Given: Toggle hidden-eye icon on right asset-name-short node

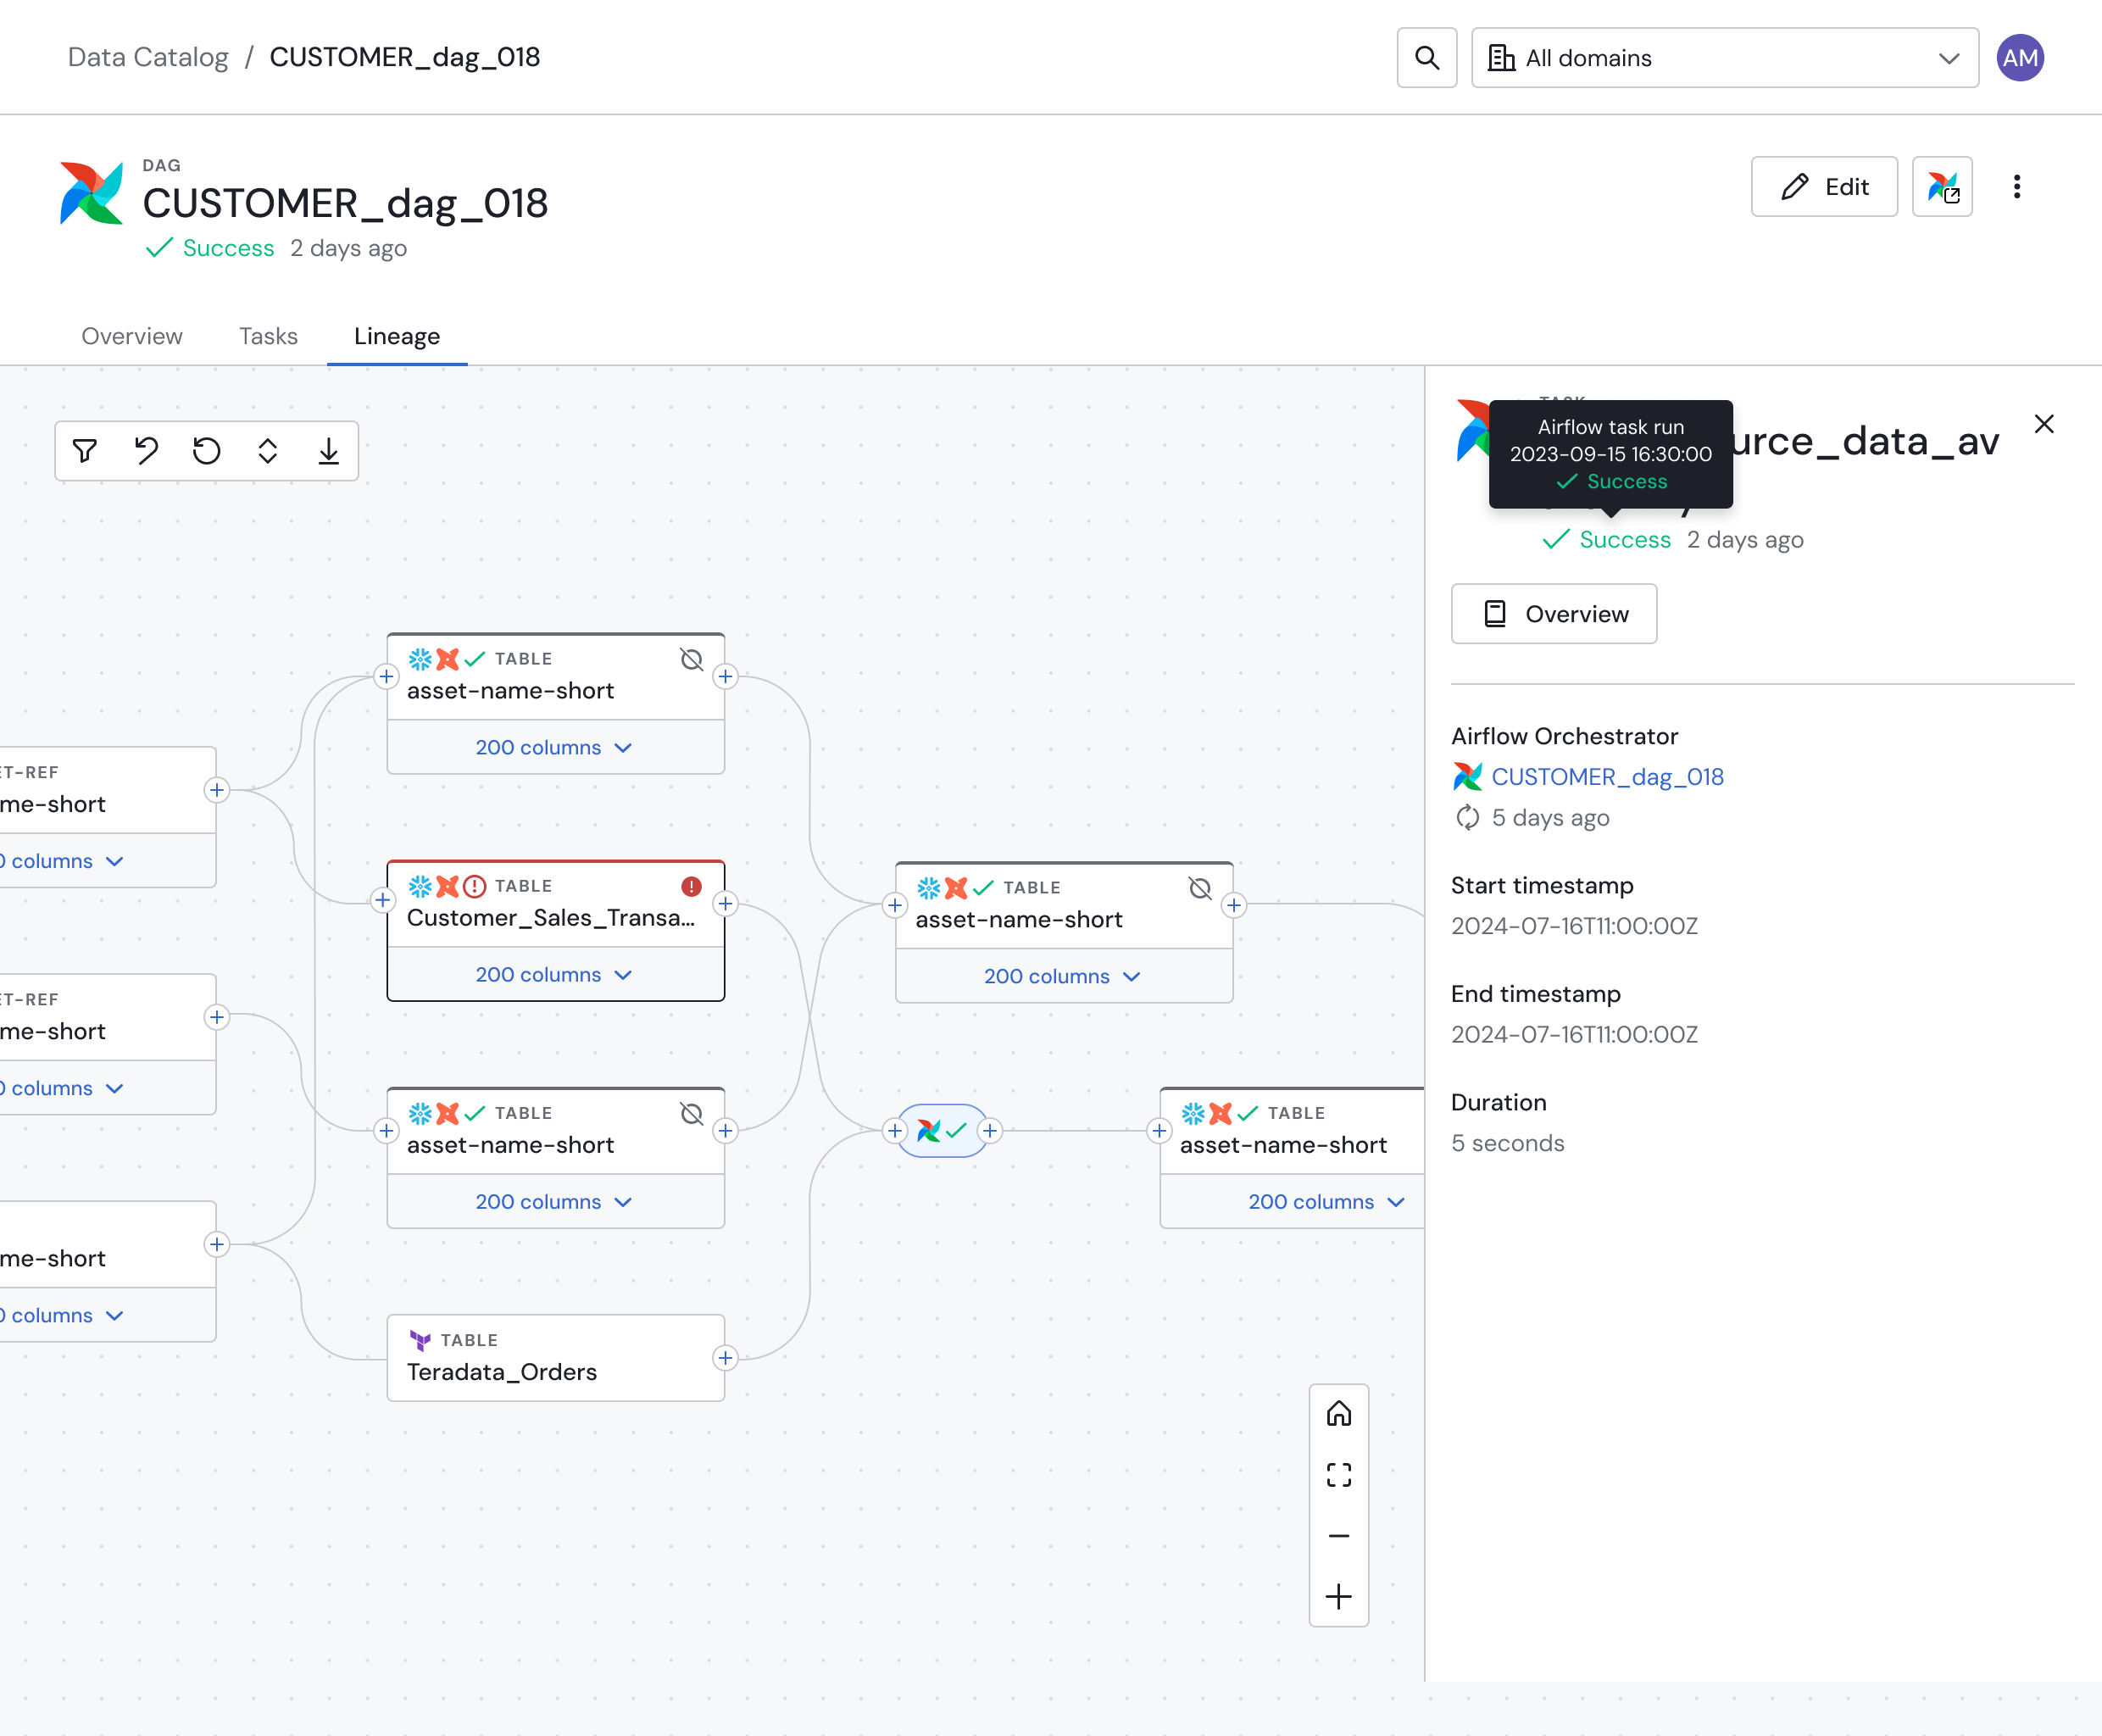Looking at the screenshot, I should (1199, 887).
